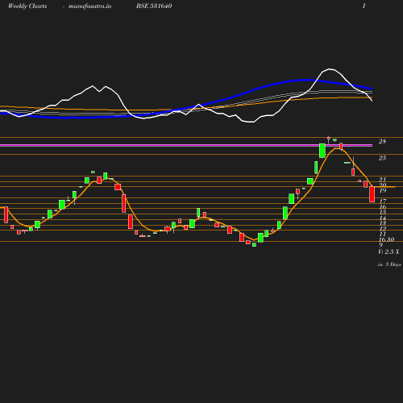Click the tall green candle touching the magenta line

point(322,151)
